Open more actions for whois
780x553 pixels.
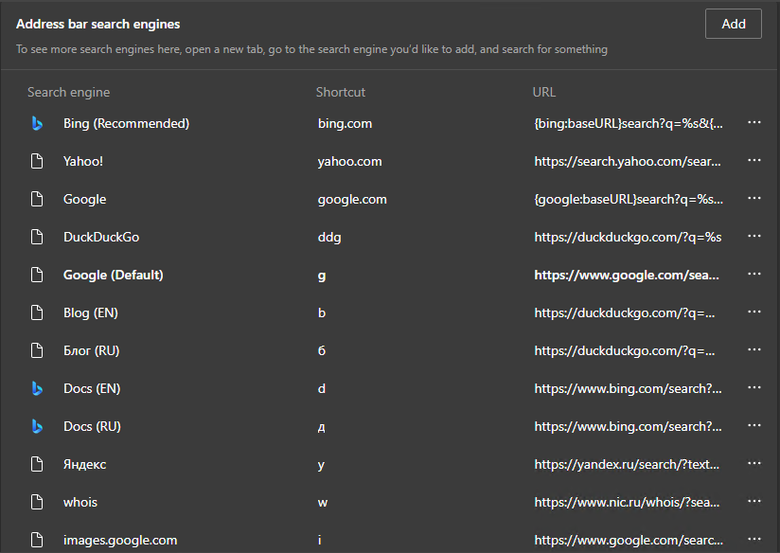[754, 501]
